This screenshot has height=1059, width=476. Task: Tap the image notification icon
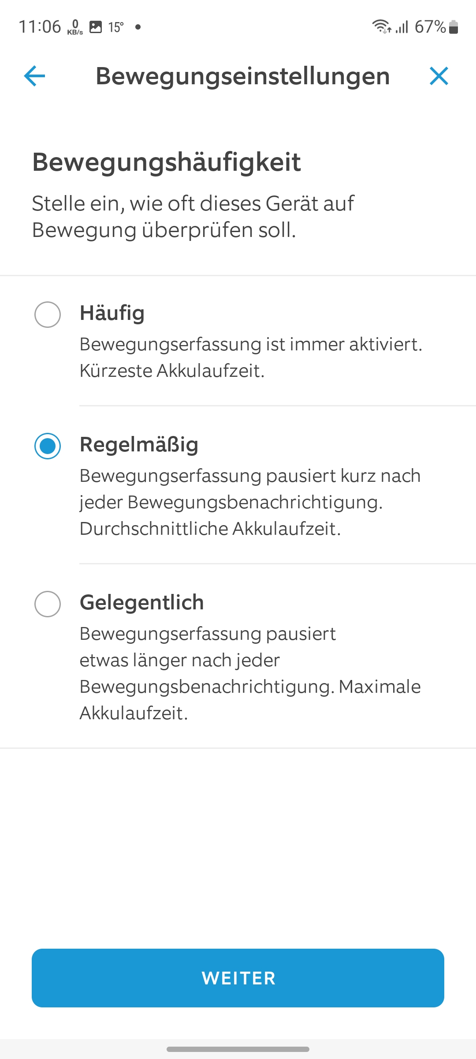(x=96, y=27)
